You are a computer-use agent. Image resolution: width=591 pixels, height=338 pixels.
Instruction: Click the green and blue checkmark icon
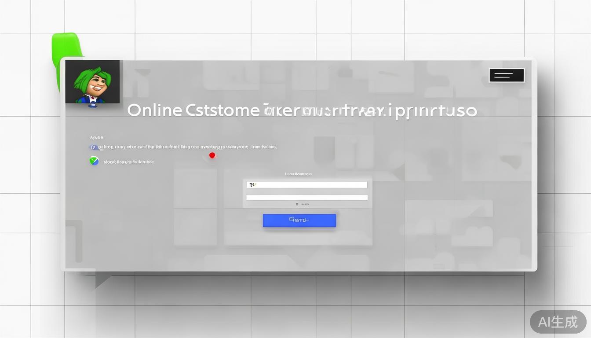click(94, 161)
